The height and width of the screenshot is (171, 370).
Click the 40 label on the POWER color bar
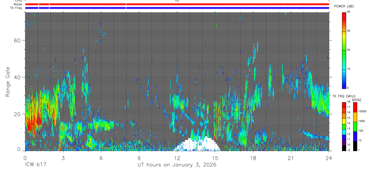[349, 12]
